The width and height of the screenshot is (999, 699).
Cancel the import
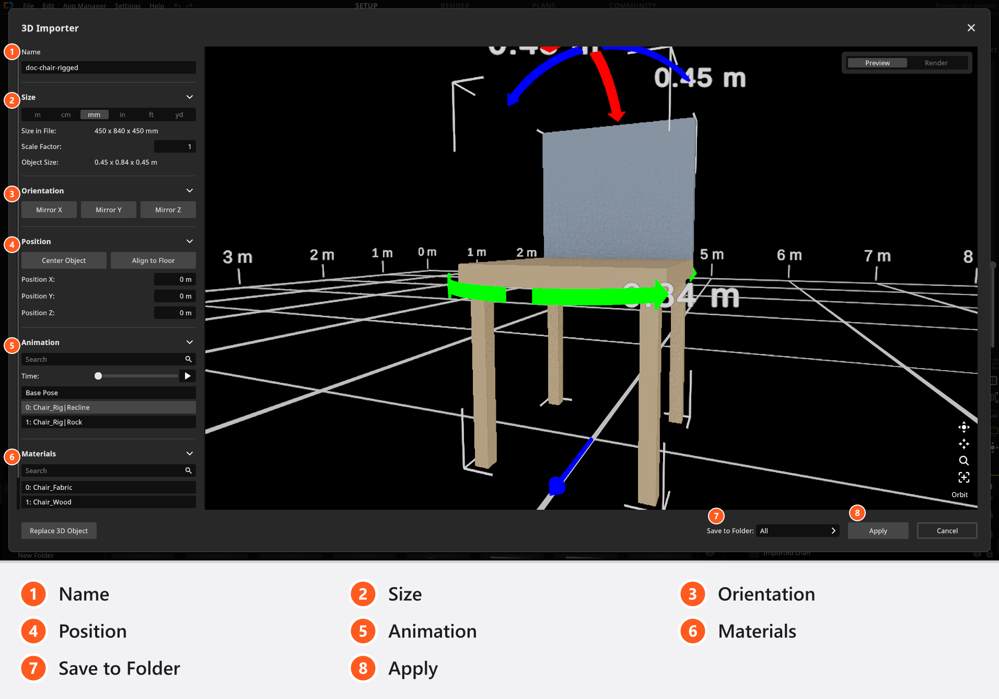pyautogui.click(x=947, y=531)
